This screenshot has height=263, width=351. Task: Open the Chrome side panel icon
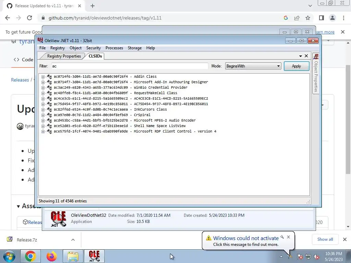(x=322, y=18)
